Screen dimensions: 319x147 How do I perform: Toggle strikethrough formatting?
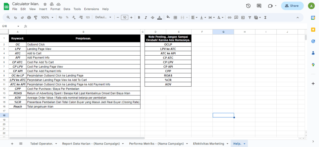(x=153, y=17)
